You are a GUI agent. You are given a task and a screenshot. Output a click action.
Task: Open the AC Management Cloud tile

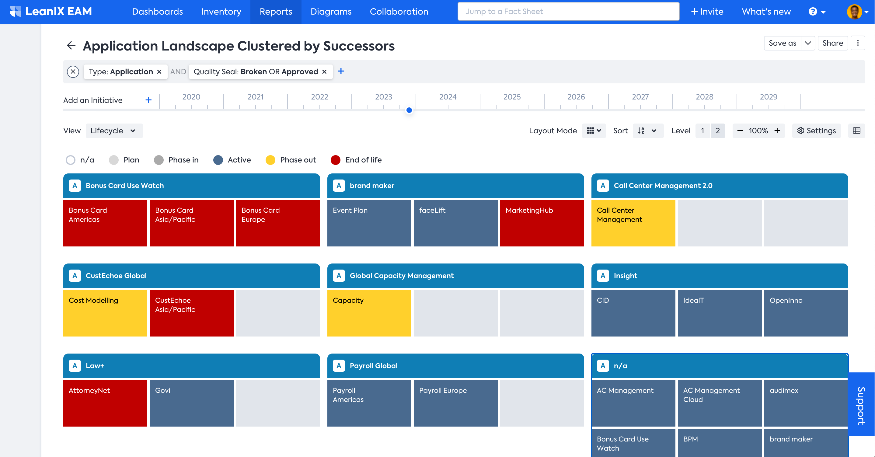click(x=720, y=403)
